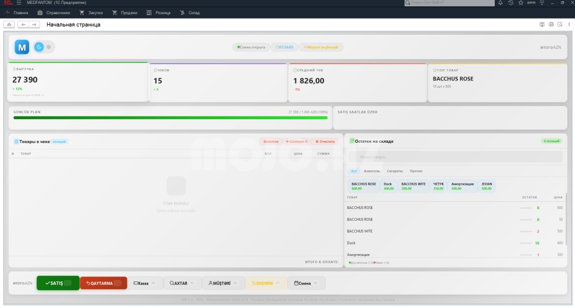Click the Поиск товара search field
575x308 pixels.
coord(455,157)
